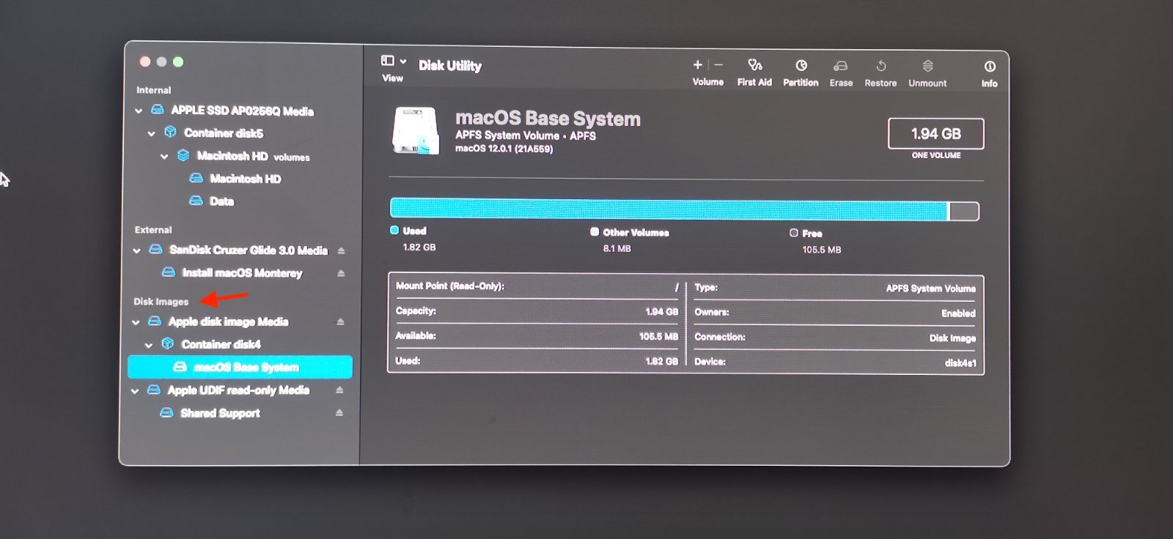Click the '8.1 MB' Other Volumes value

(617, 249)
